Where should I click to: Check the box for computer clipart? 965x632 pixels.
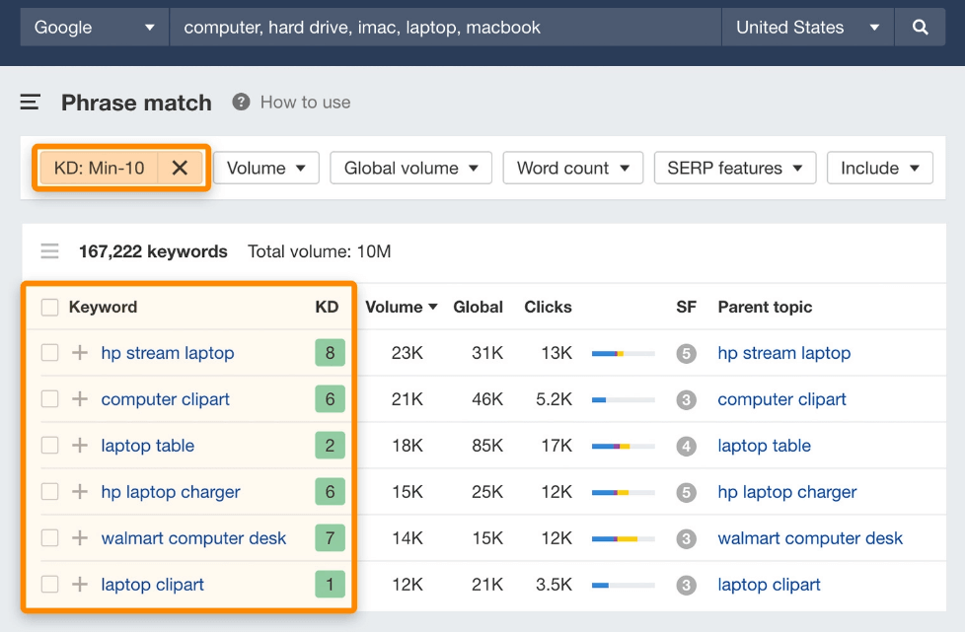tap(49, 399)
